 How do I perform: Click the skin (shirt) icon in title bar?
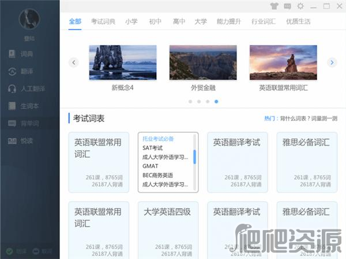click(x=273, y=6)
